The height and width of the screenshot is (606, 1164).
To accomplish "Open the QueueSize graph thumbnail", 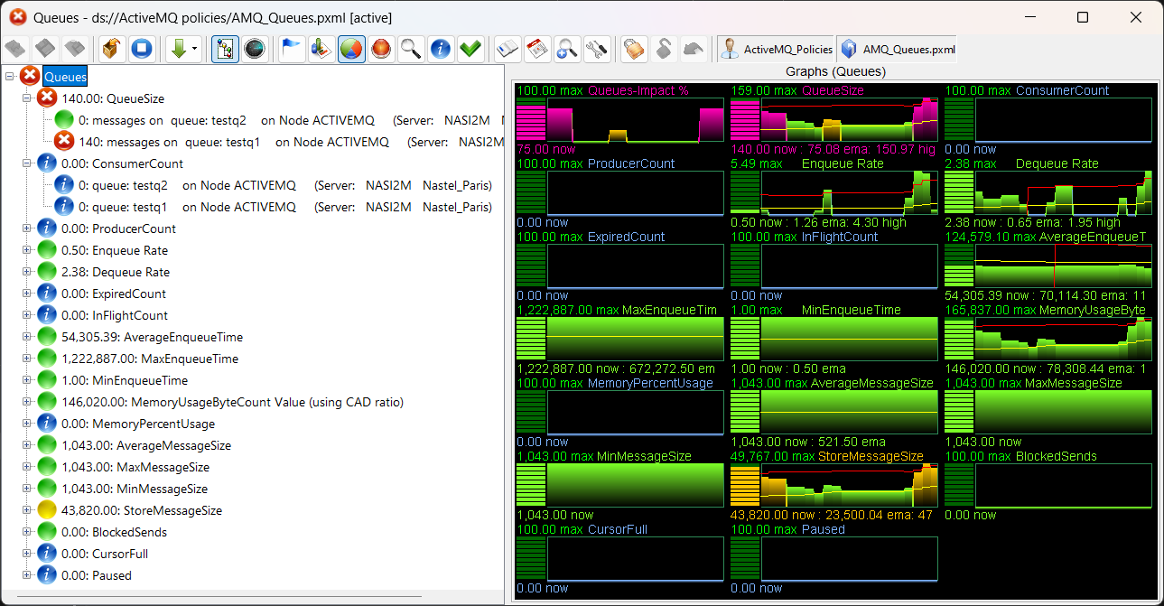I will click(x=833, y=119).
